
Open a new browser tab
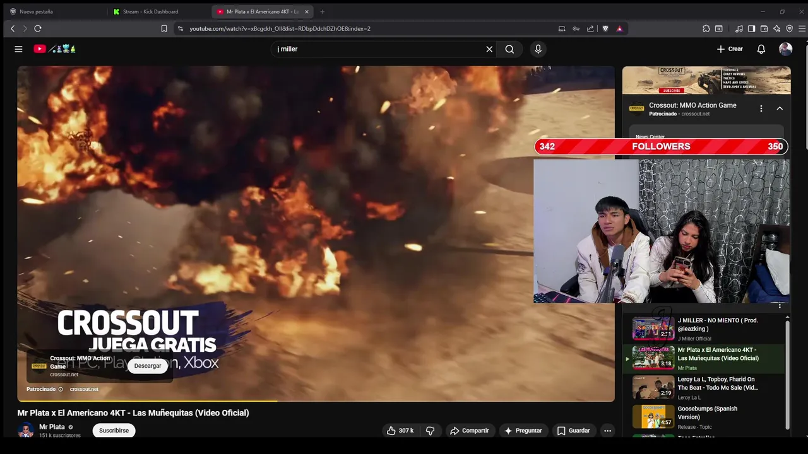[x=322, y=11]
